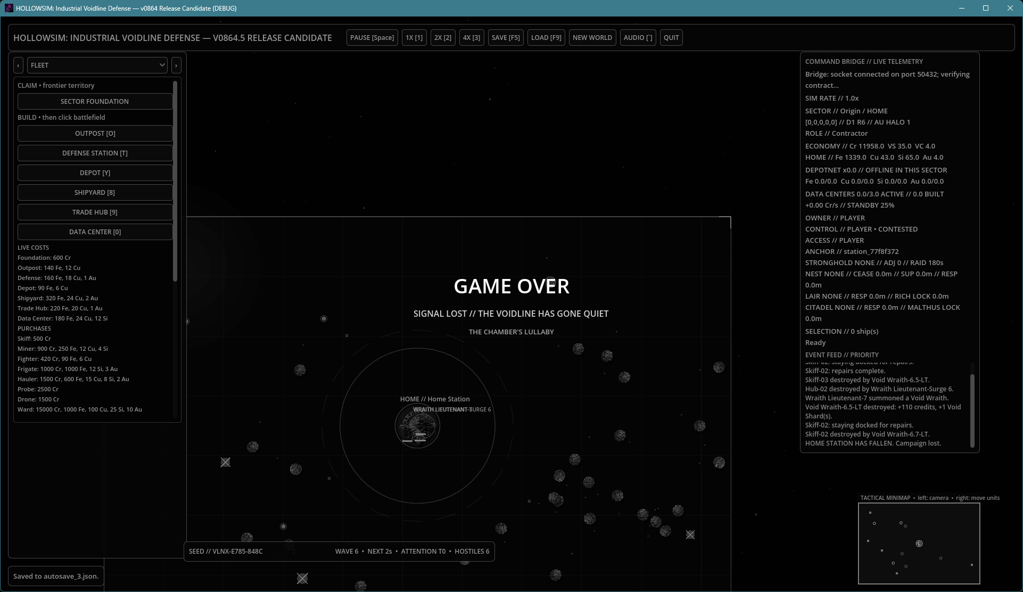The width and height of the screenshot is (1023, 592).
Task: Click SAVE [F5] in the top bar
Action: tap(506, 38)
